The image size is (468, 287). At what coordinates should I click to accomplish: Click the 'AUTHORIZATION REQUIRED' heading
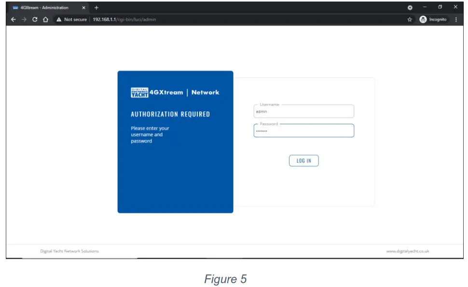[x=170, y=114]
